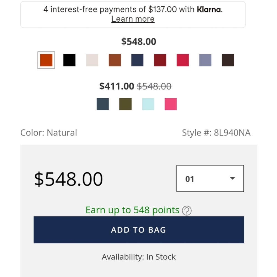277x277 pixels.
Task: Open the quantity dropdown showing 01
Action: (210, 178)
